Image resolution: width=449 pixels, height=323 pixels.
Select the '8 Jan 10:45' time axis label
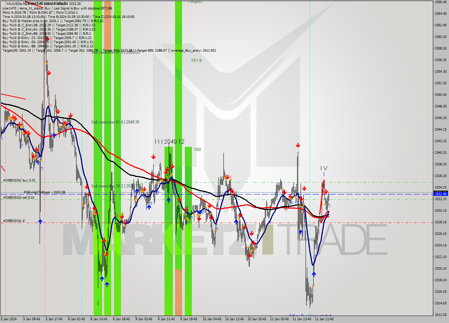[99, 319]
